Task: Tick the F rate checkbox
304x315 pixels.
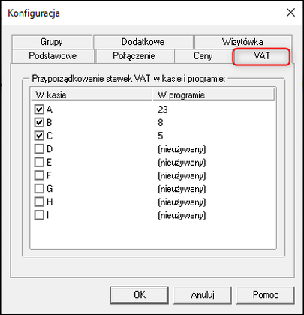Action: point(39,175)
